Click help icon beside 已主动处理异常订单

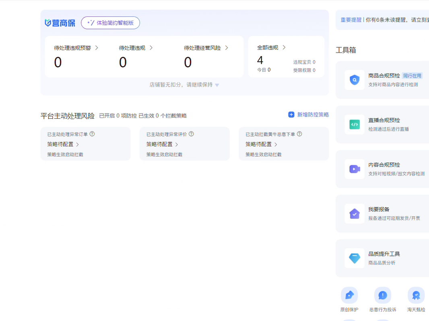[x=92, y=134]
